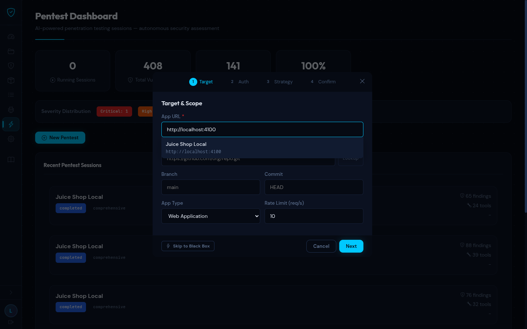Select the lightning pentest icon in the sidebar
The width and height of the screenshot is (527, 329).
(x=11, y=124)
